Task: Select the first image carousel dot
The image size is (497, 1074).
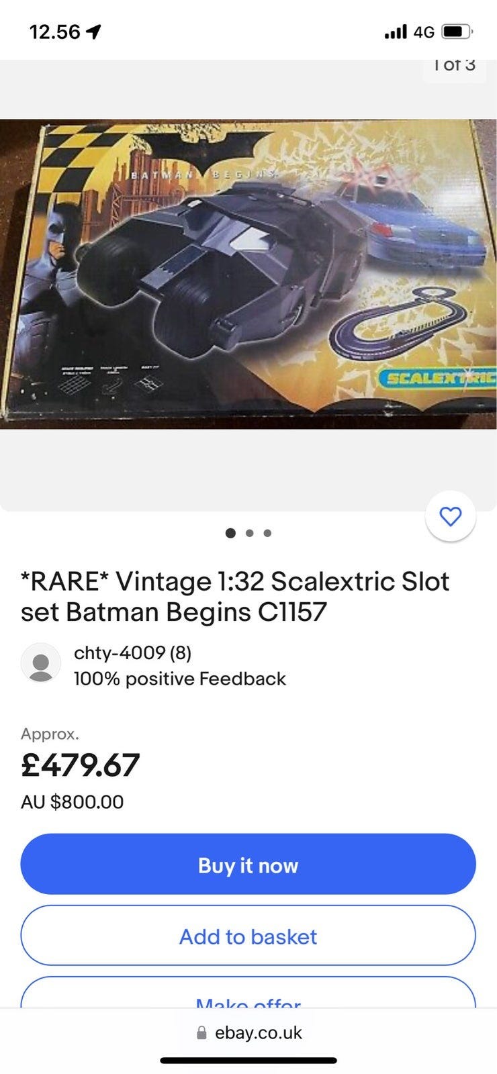Action: coord(231,533)
